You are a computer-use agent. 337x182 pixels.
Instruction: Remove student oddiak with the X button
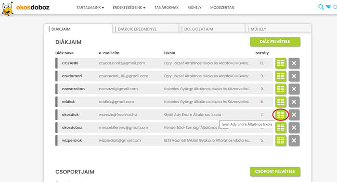point(294,102)
